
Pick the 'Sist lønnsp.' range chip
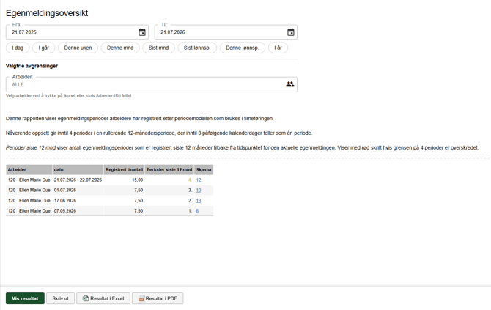point(197,48)
